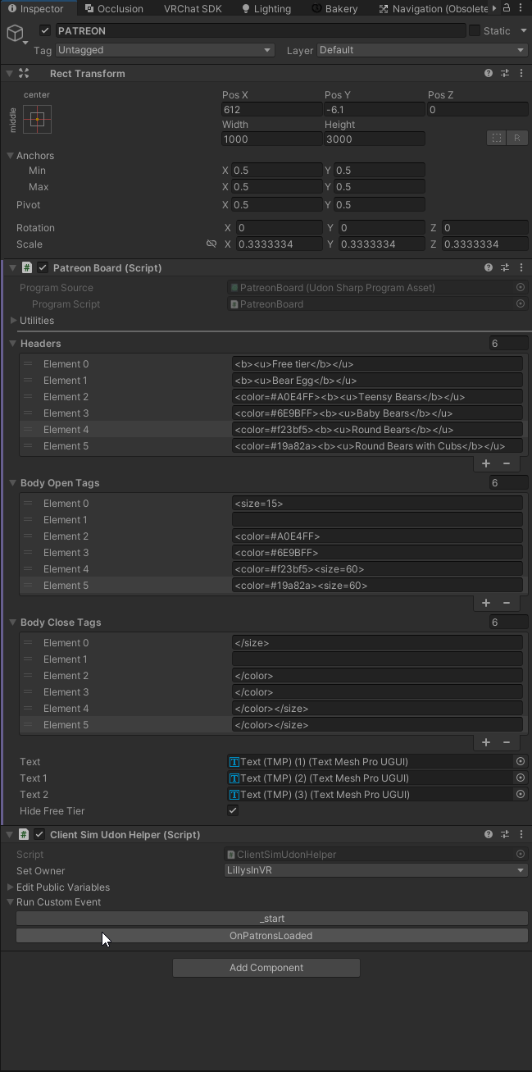This screenshot has height=1072, width=532.
Task: Open the anchor presets box in Rect Transform
Action: 37,120
